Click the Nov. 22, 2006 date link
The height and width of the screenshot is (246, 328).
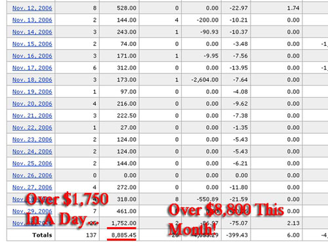[x=32, y=127]
